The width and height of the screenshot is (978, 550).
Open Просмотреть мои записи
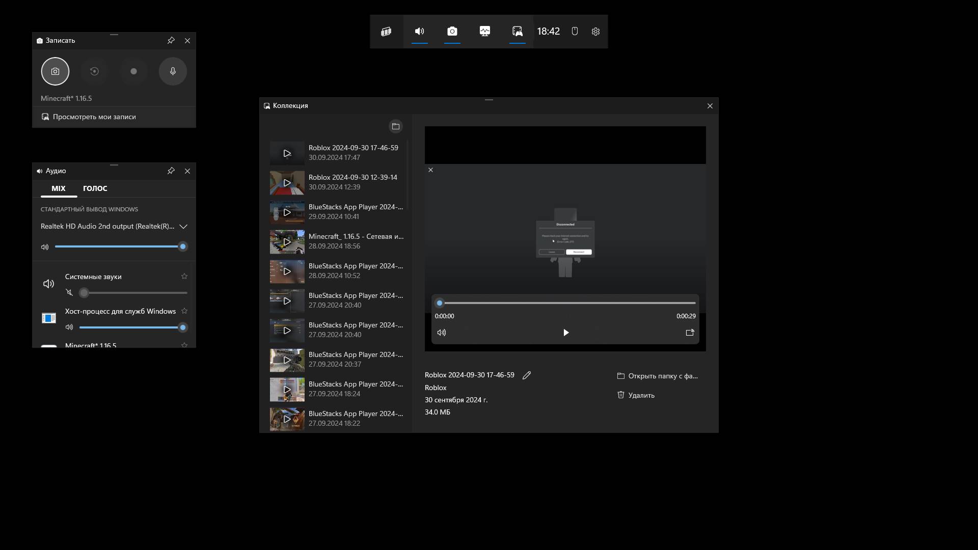tap(114, 117)
